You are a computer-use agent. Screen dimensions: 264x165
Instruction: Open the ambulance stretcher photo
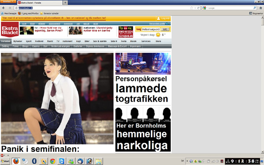(143, 63)
